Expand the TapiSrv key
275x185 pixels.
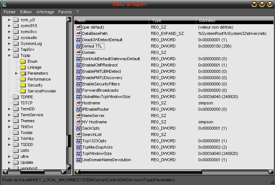(x=9, y=49)
